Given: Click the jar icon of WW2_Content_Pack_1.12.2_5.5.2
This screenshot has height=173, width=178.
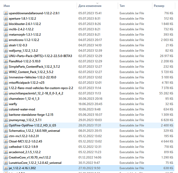Looking at the screenshot, I should tap(6, 72).
